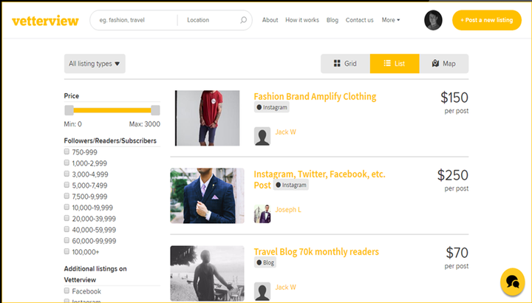Click the vetterview logo
This screenshot has height=303, width=532.
click(45, 21)
